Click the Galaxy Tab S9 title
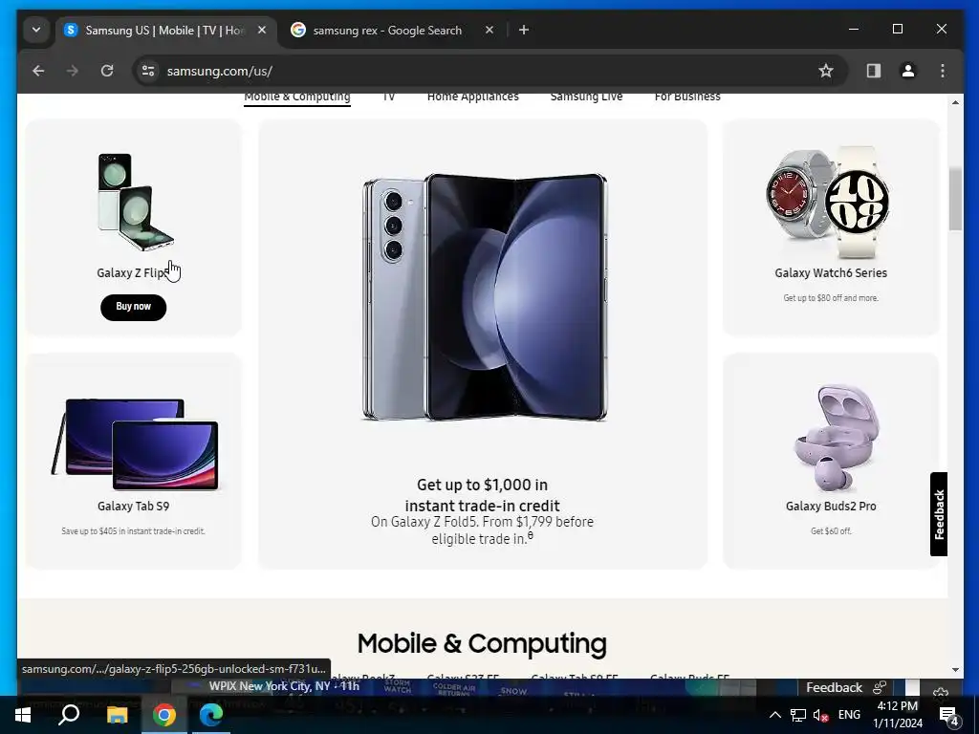The width and height of the screenshot is (979, 734). point(133,507)
